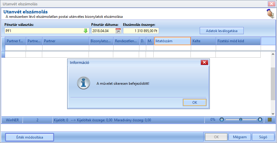Viewport: 277px width, 143px height.
Task: Click the Partner column header
Action: [x=66, y=41]
